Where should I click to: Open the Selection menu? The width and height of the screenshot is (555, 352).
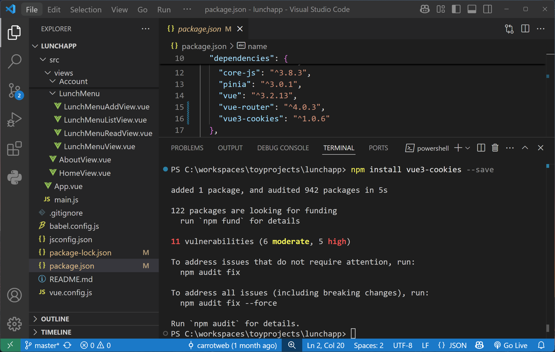[86, 9]
